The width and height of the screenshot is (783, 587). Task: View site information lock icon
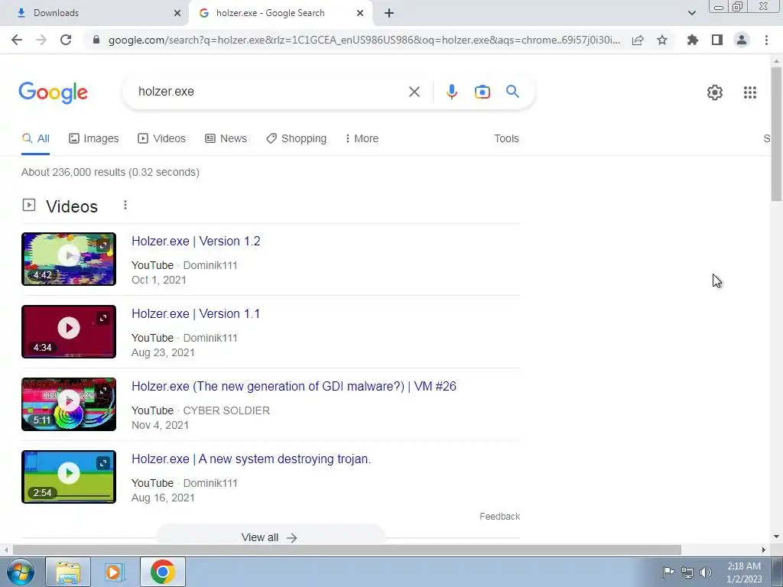click(x=96, y=40)
